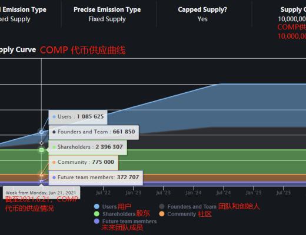Click the Precise Emission Type heading
306x235 pixels.
107,9
